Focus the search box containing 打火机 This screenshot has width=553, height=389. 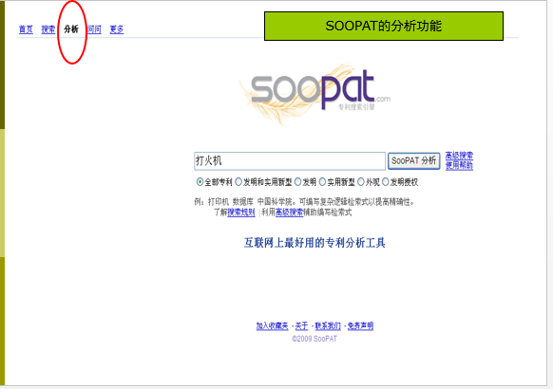coord(290,161)
